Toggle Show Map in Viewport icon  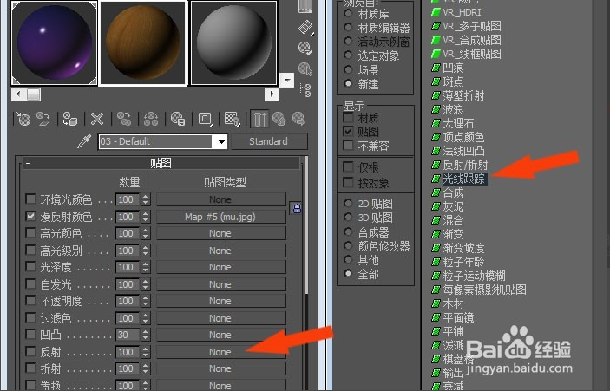233,119
